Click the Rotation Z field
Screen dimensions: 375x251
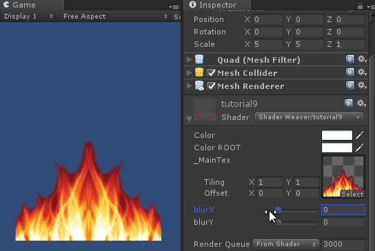pos(349,32)
